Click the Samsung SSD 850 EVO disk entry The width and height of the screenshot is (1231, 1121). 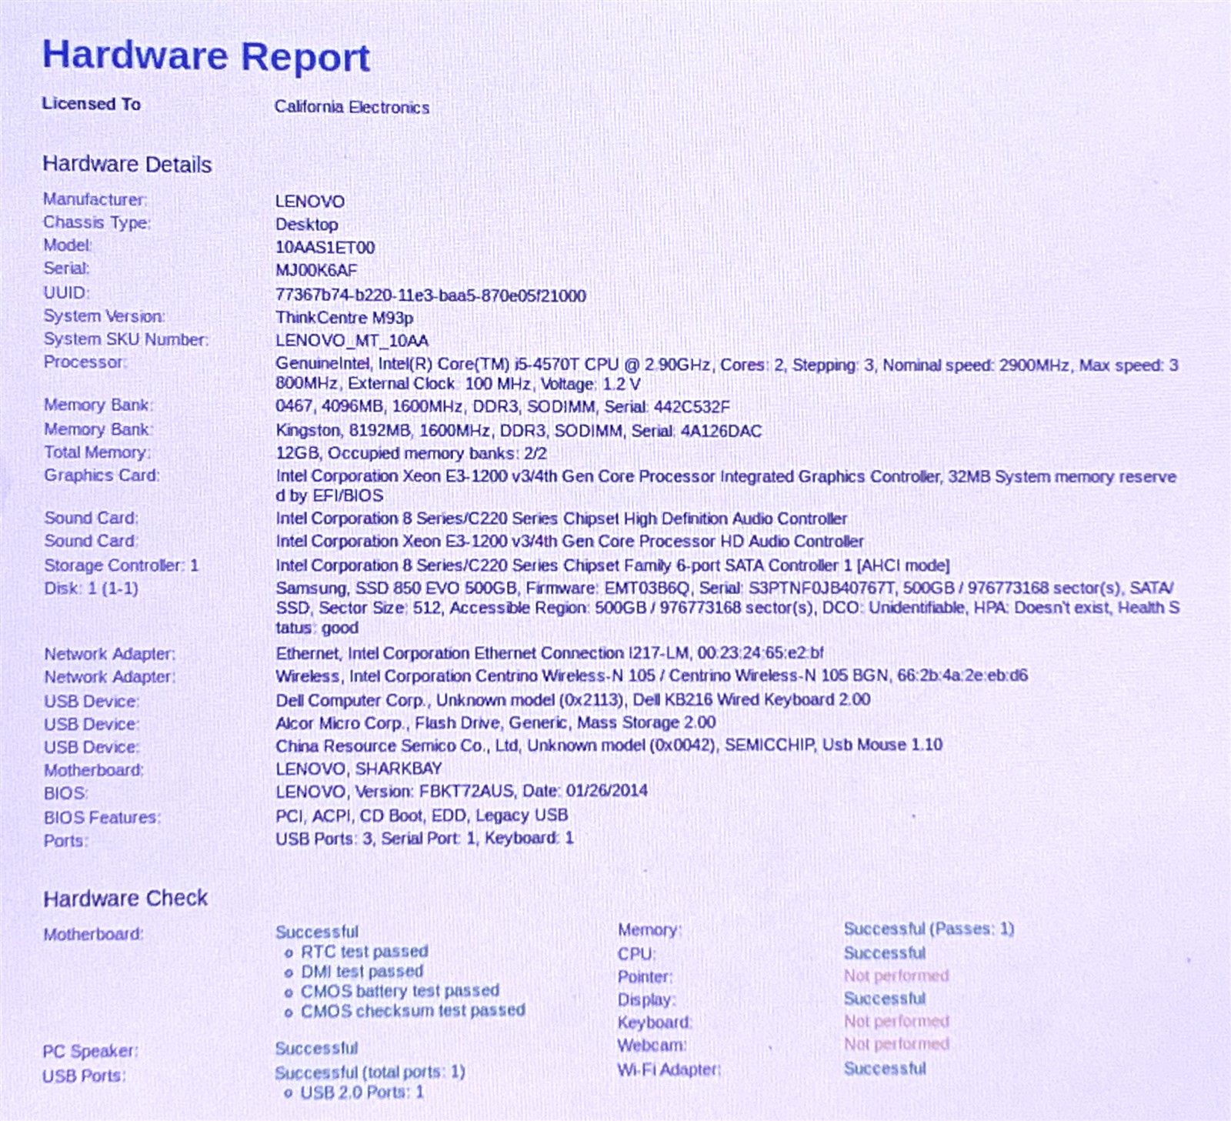(727, 608)
